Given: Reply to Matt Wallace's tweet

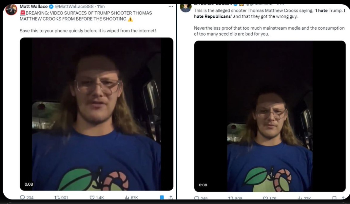Looking at the screenshot, I should pyautogui.click(x=23, y=197).
